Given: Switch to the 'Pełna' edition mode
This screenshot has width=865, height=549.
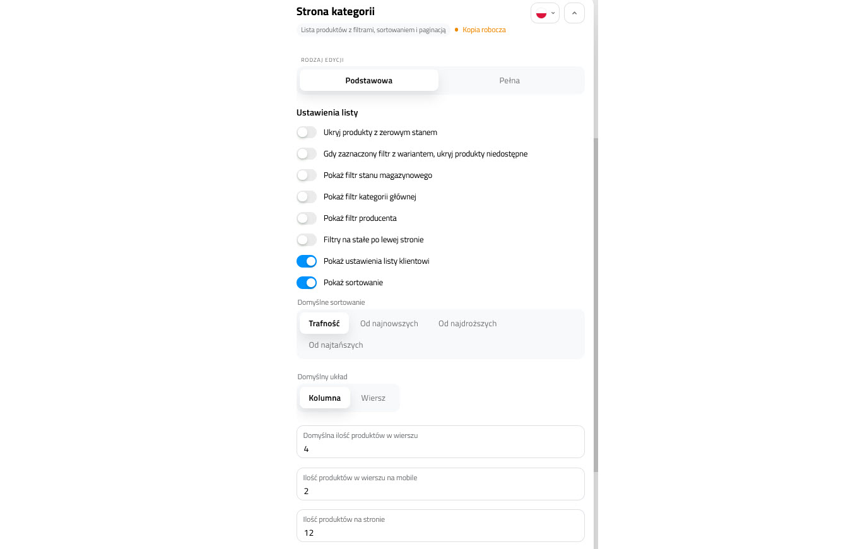Looking at the screenshot, I should pos(509,80).
